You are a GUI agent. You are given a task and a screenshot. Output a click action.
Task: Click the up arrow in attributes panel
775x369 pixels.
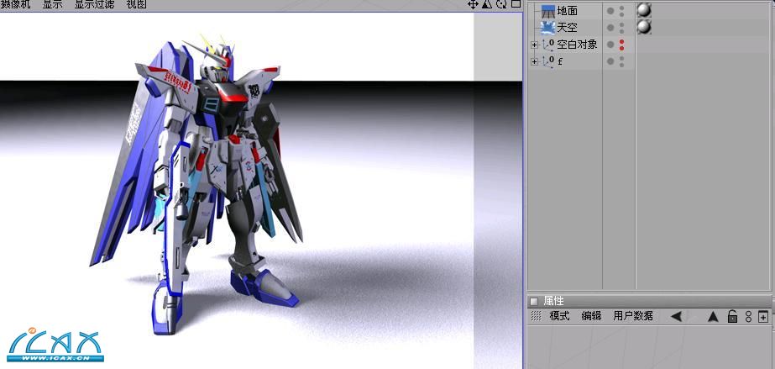tap(713, 317)
